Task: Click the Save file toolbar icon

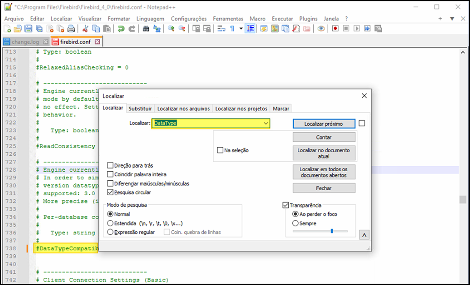Action: coord(29,29)
